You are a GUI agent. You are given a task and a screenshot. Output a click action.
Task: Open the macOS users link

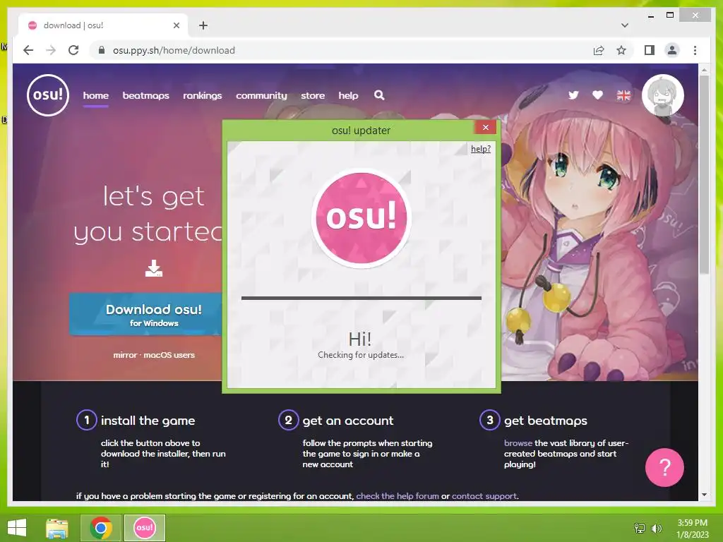(x=169, y=355)
